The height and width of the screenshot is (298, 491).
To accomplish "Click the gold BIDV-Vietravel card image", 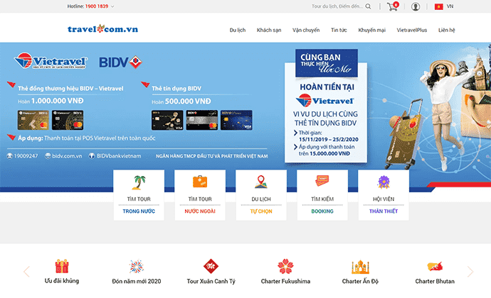I will click(x=33, y=120).
